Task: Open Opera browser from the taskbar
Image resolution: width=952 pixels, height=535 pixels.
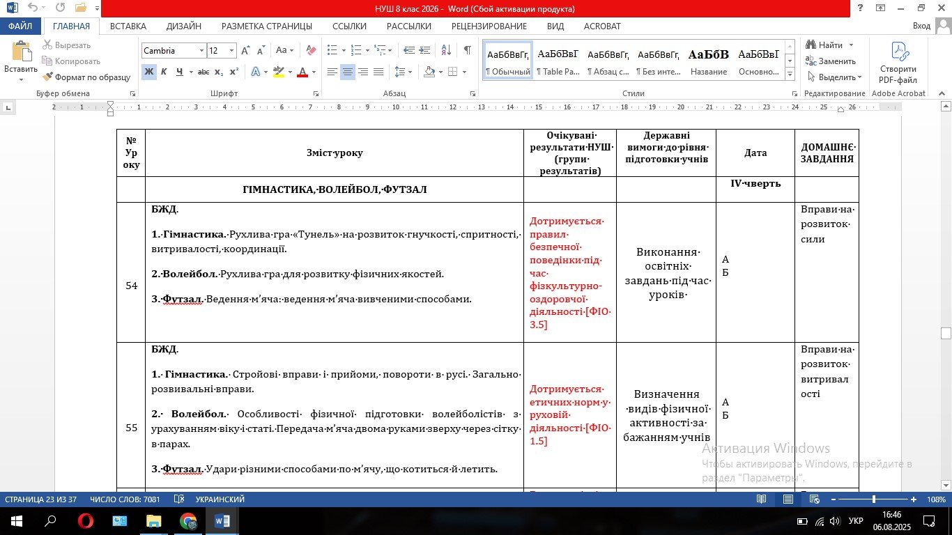Action: (x=85, y=521)
